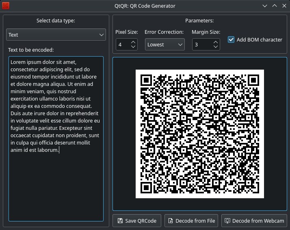Increase Margin Size with up arrow
290x230 pixels.
click(x=215, y=42)
